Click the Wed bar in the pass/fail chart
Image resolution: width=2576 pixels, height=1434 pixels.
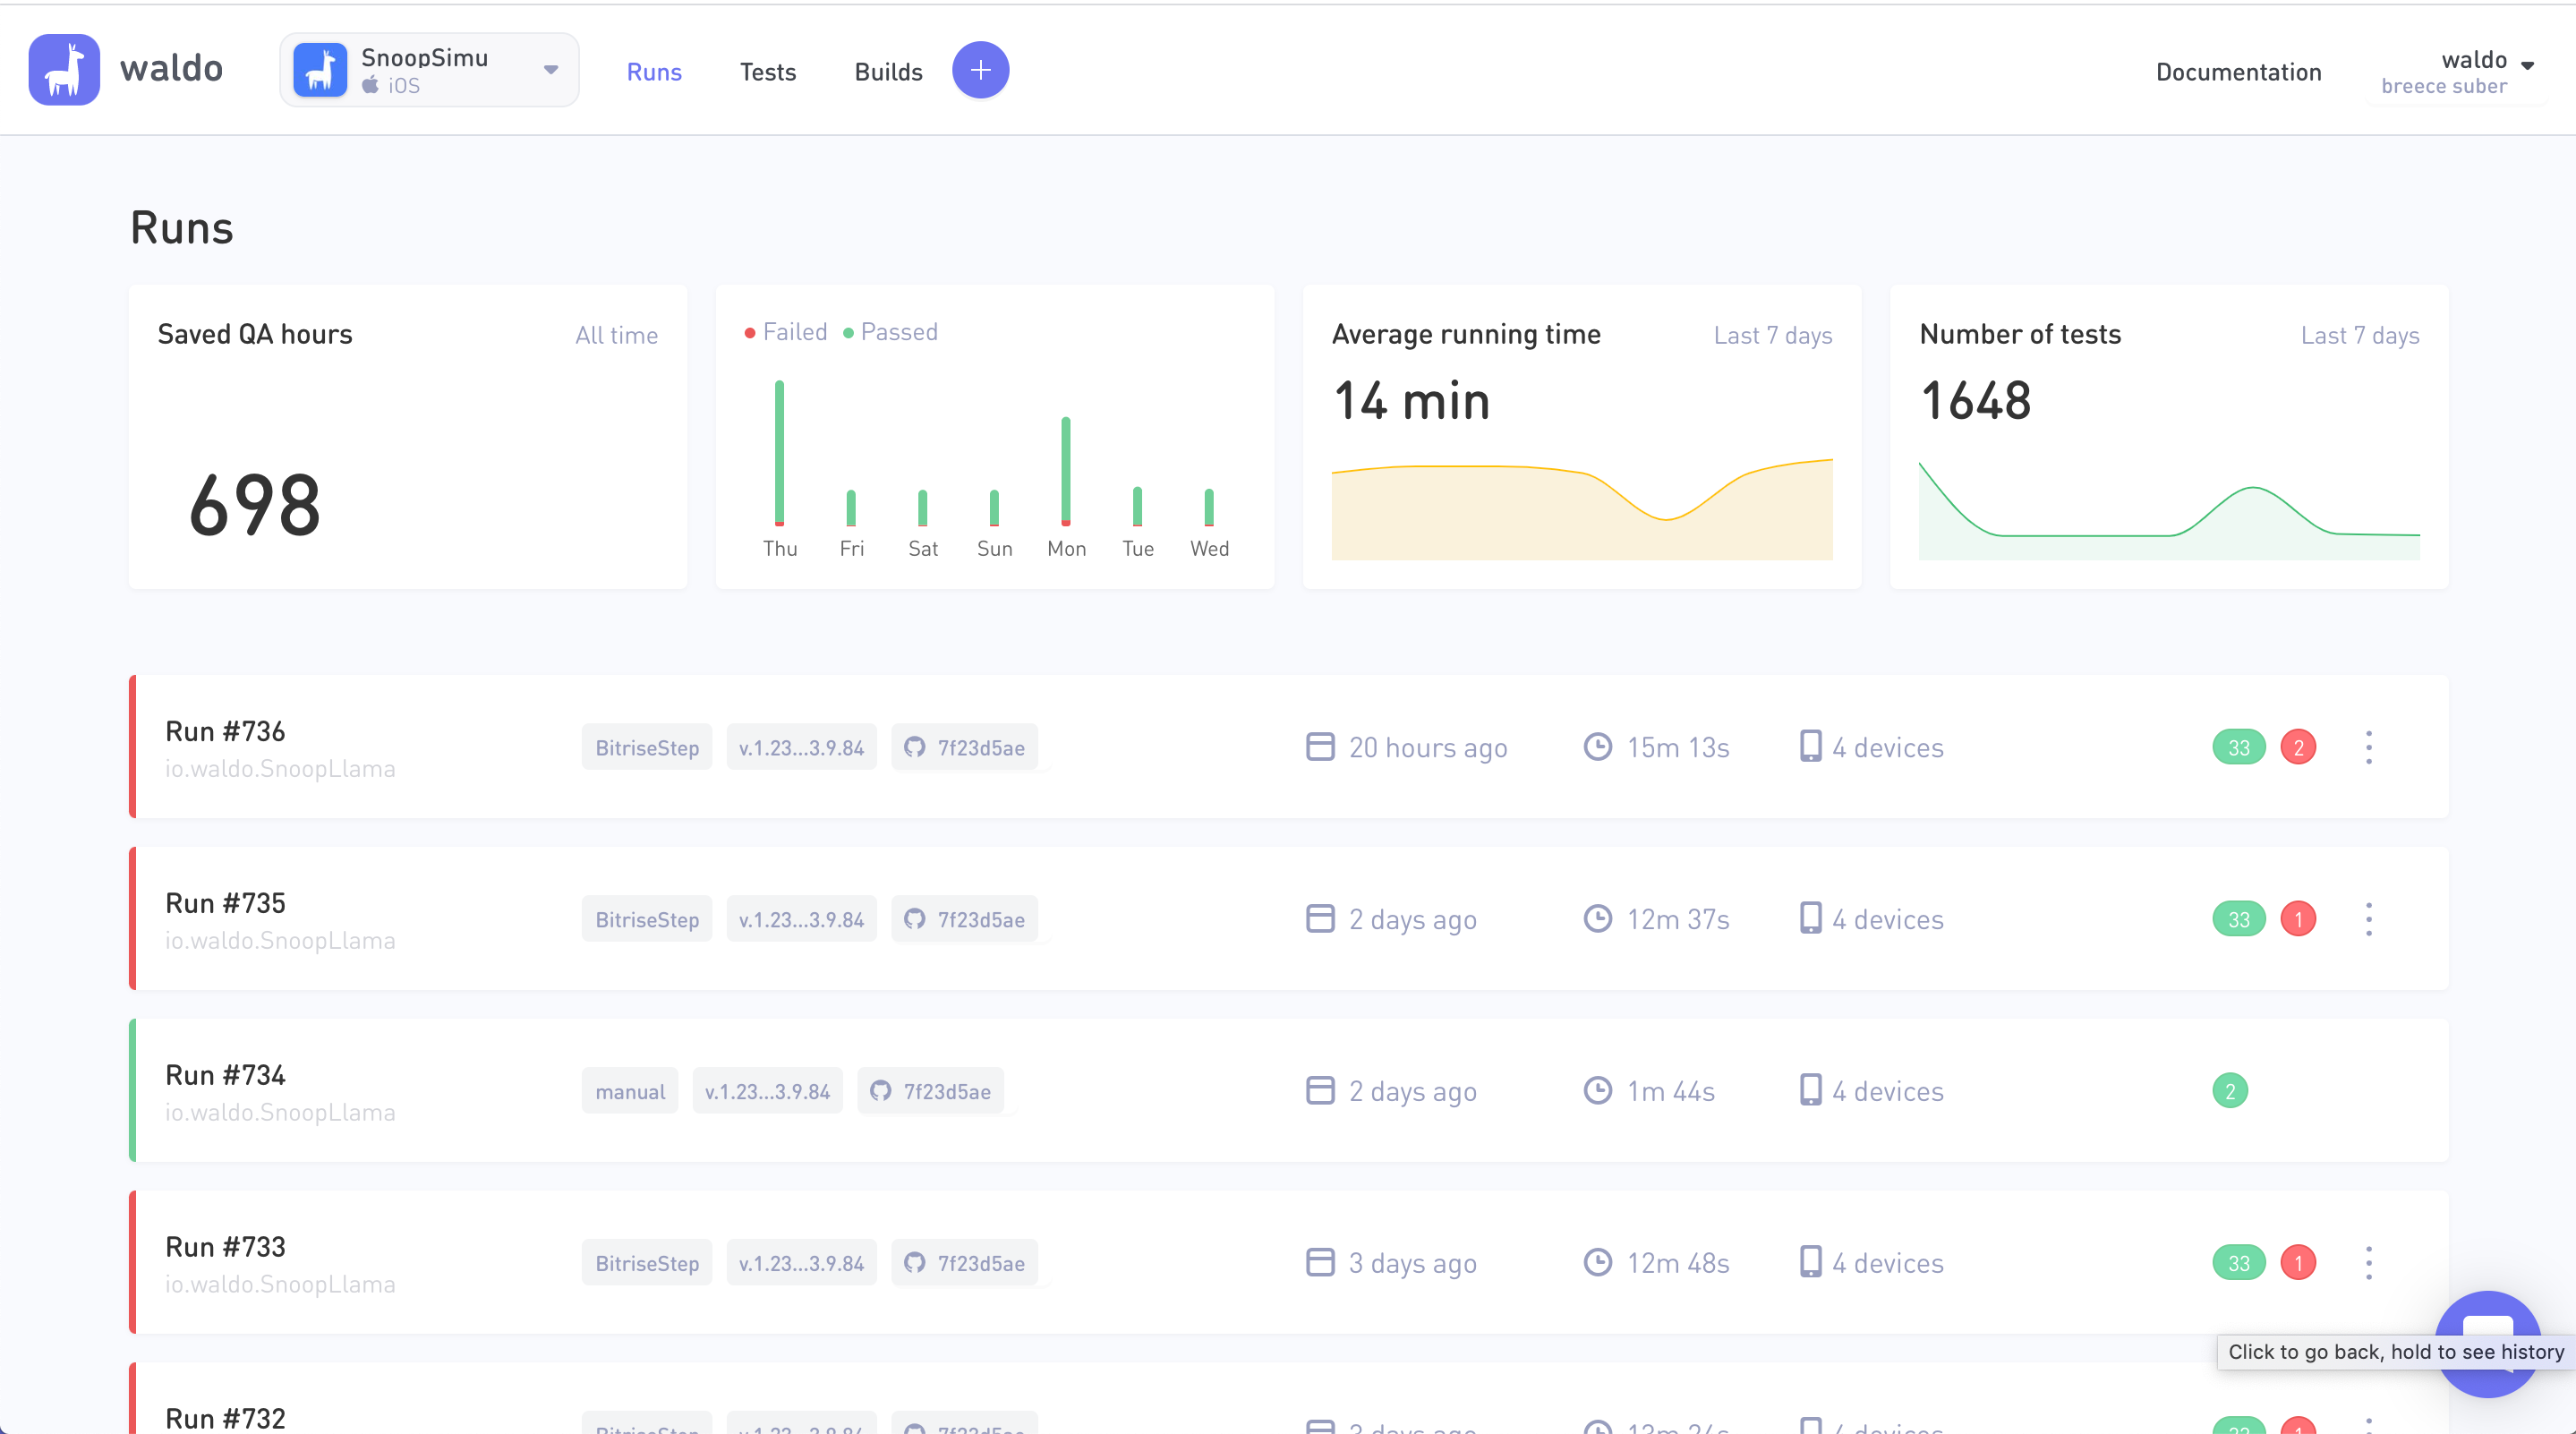[x=1209, y=507]
